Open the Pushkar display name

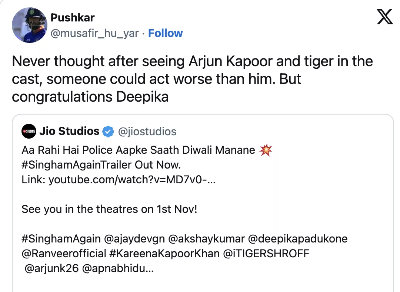pyautogui.click(x=73, y=17)
